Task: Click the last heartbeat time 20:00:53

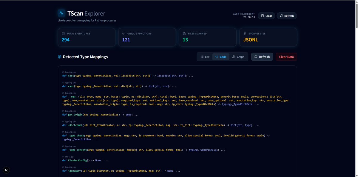Action: 249,17
